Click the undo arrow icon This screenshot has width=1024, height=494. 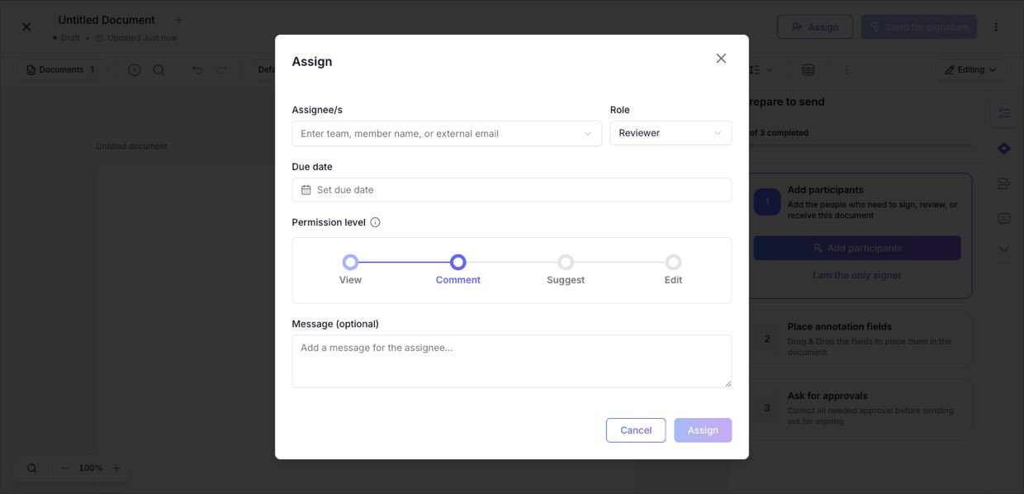[x=197, y=69]
